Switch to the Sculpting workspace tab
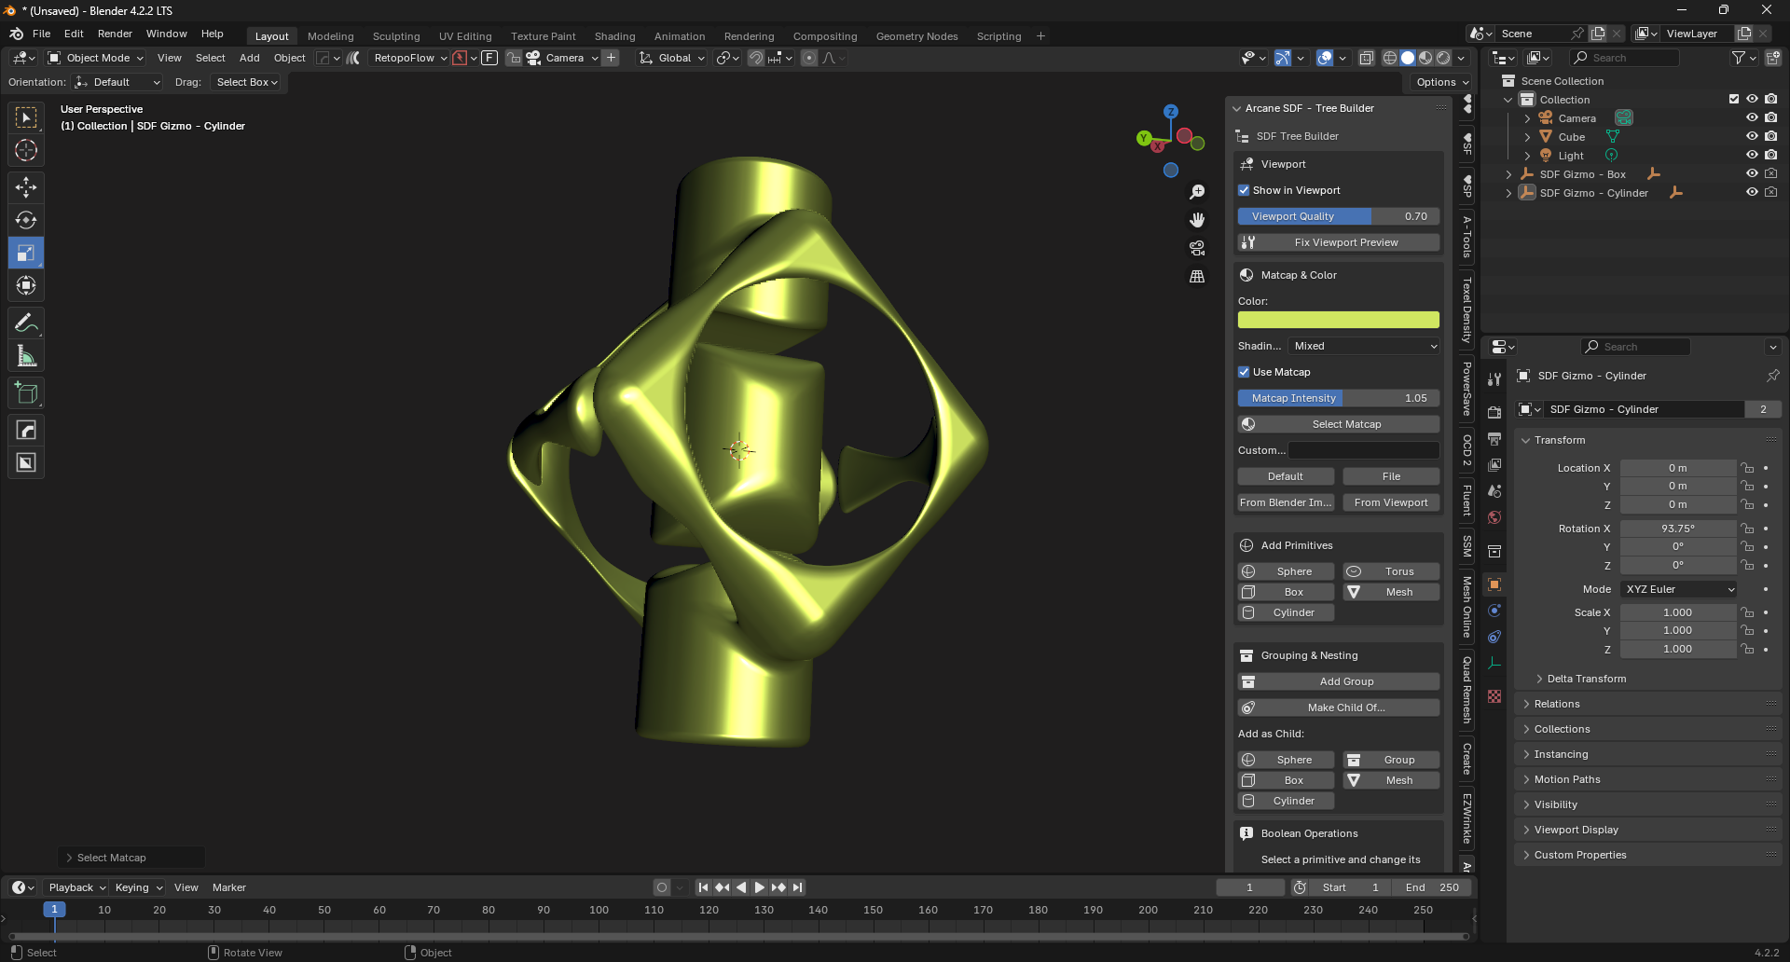This screenshot has height=962, width=1790. [396, 36]
